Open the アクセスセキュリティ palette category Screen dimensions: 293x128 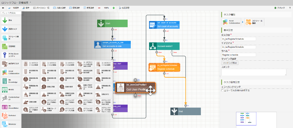click(x=11, y=55)
